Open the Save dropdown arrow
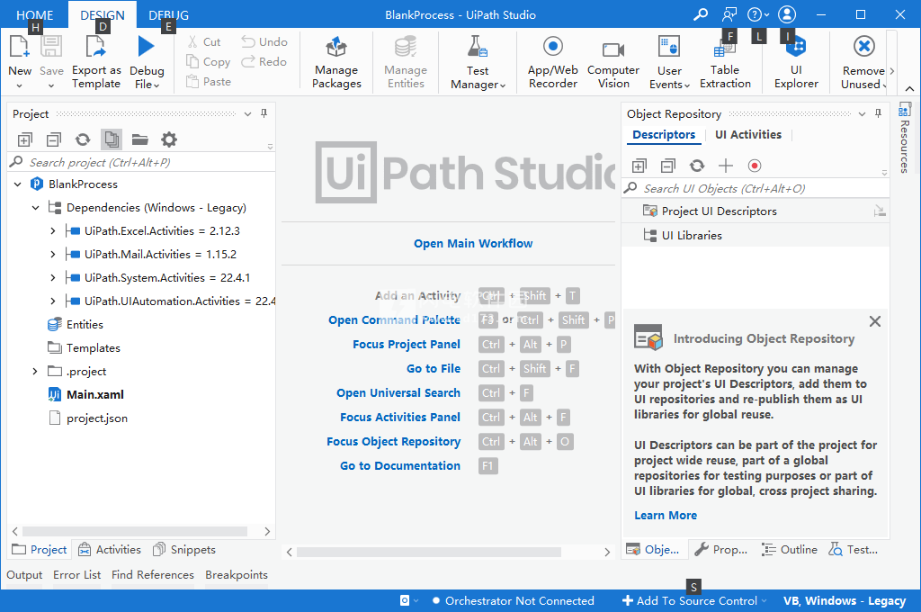 51,85
